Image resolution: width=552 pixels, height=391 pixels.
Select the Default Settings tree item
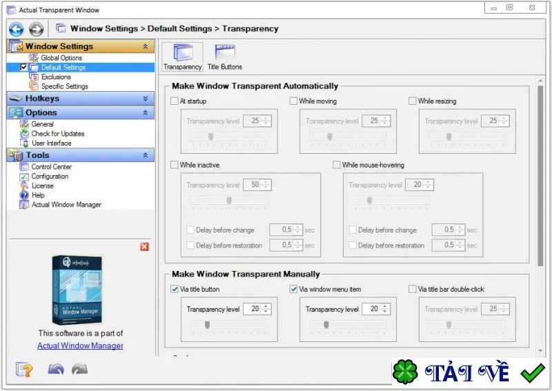pyautogui.click(x=63, y=67)
